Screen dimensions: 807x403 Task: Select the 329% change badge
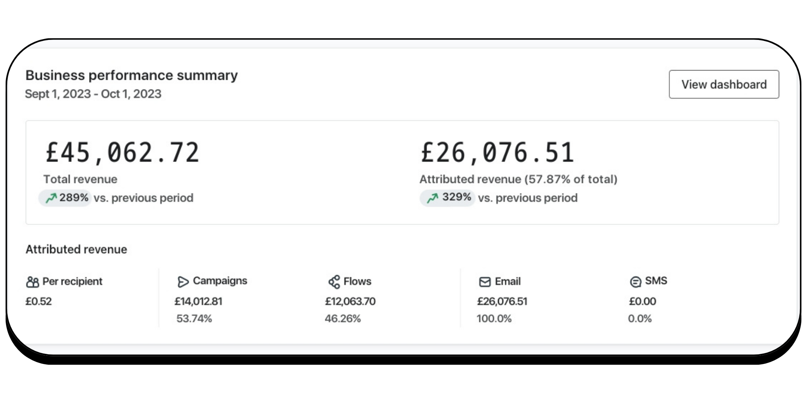coord(447,198)
